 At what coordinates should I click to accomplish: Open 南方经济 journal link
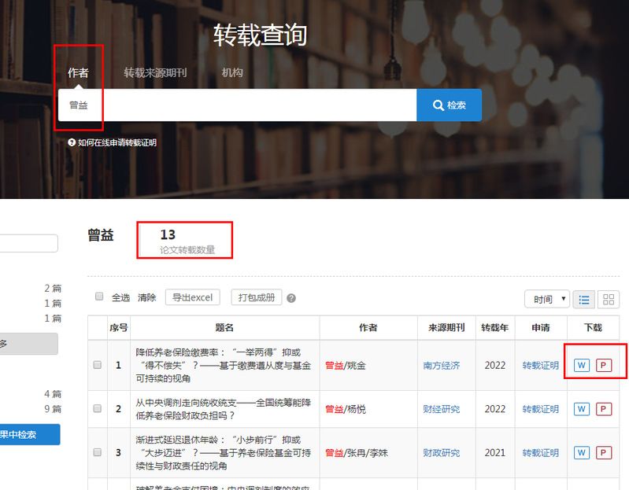442,366
